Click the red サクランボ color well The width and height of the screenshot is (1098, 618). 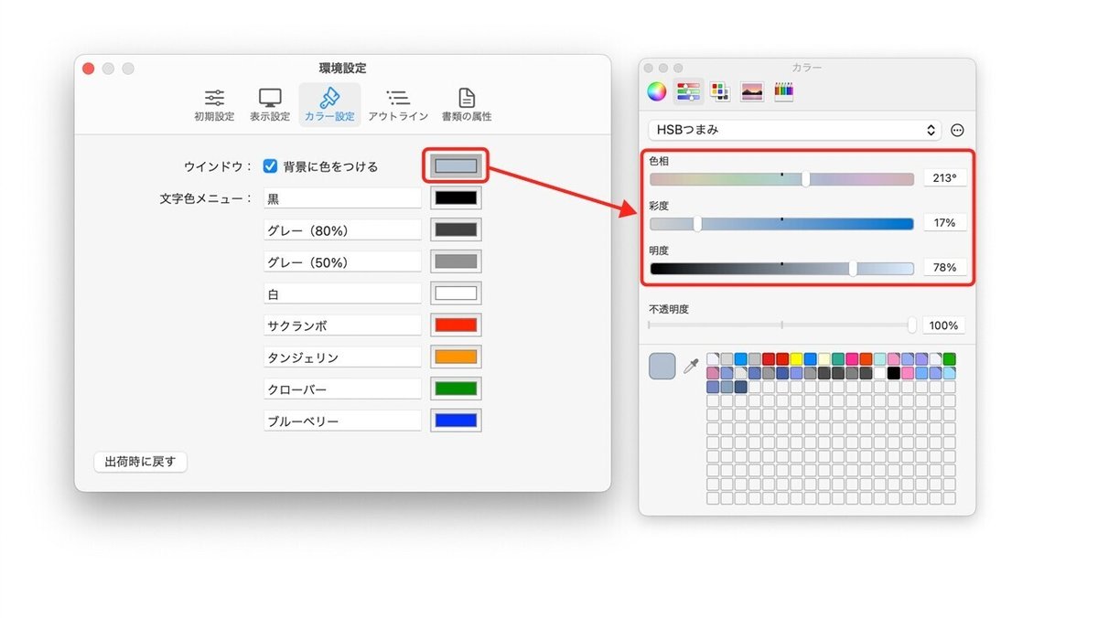[x=456, y=325]
